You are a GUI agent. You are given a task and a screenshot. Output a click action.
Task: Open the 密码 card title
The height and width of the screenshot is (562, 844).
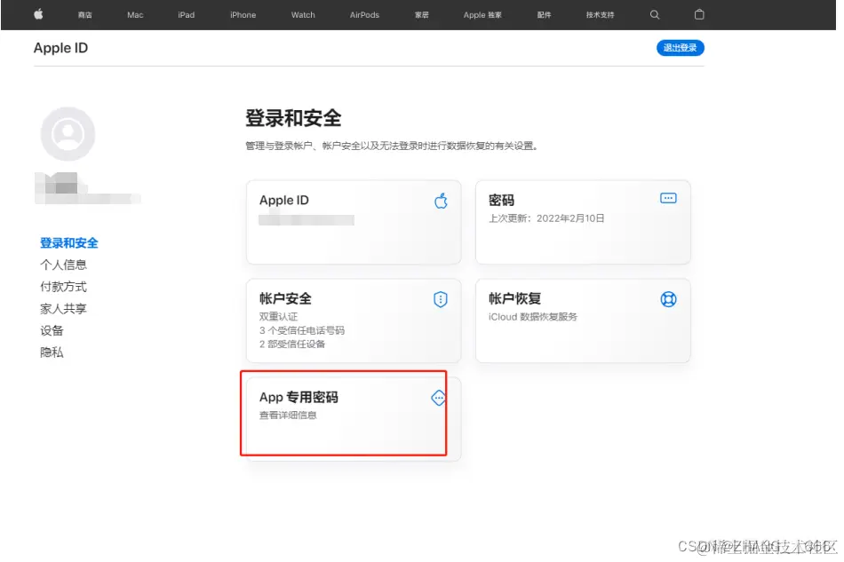point(501,200)
